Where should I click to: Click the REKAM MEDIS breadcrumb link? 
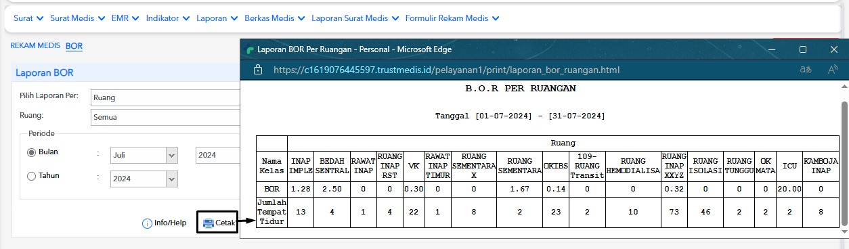35,46
